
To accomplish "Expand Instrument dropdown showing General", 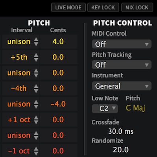I will pyautogui.click(x=122, y=86).
